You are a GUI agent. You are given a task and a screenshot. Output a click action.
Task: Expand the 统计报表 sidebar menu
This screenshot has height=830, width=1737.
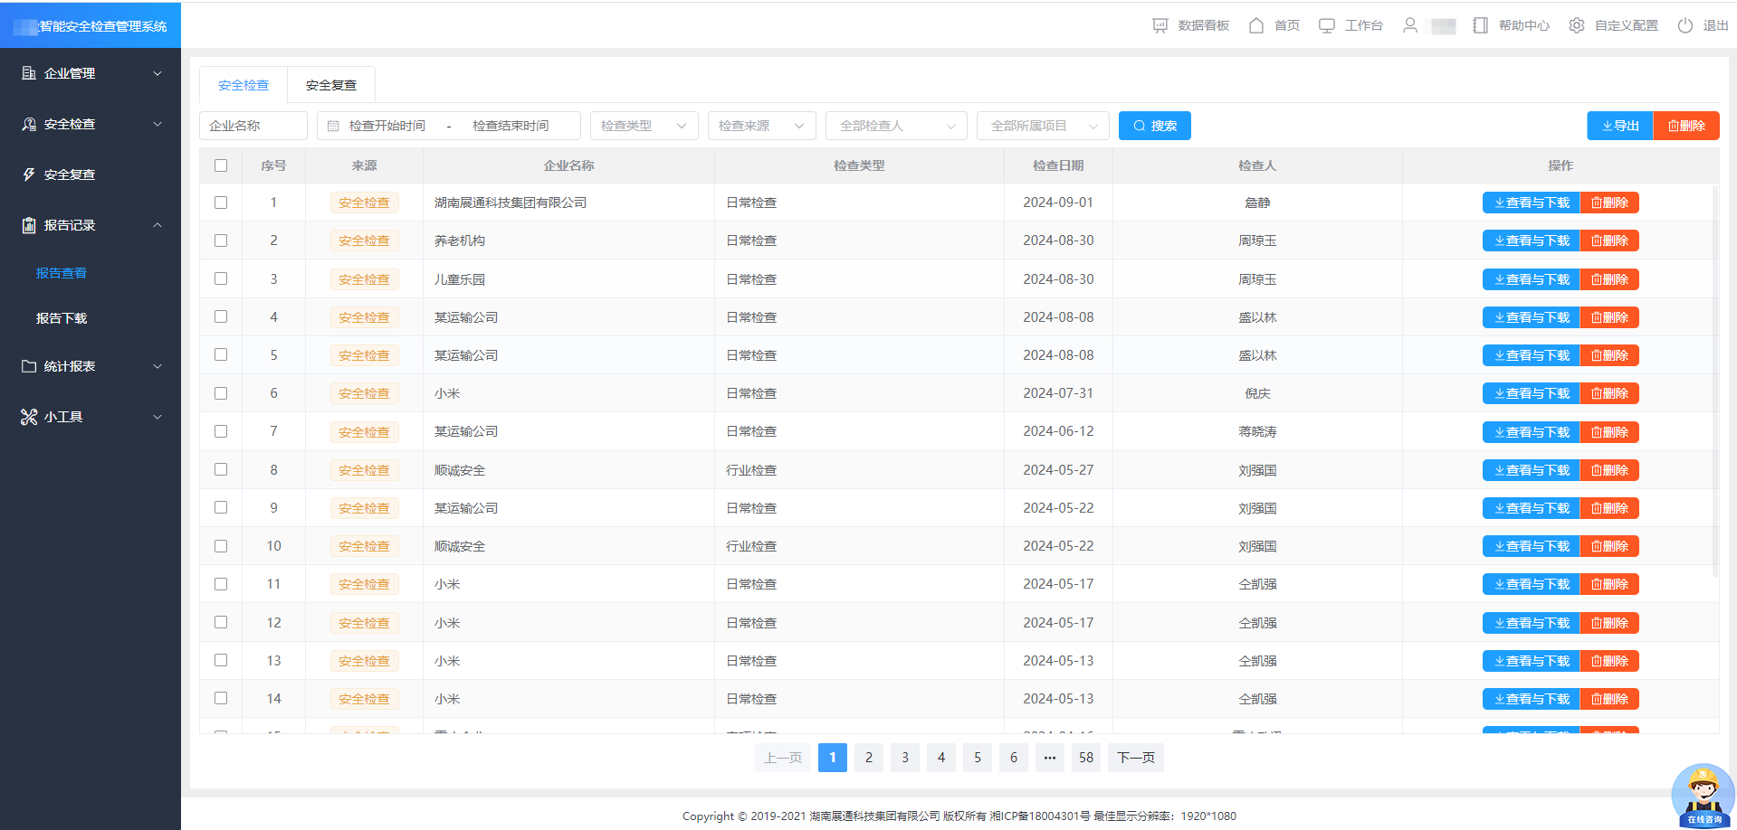[x=91, y=366]
